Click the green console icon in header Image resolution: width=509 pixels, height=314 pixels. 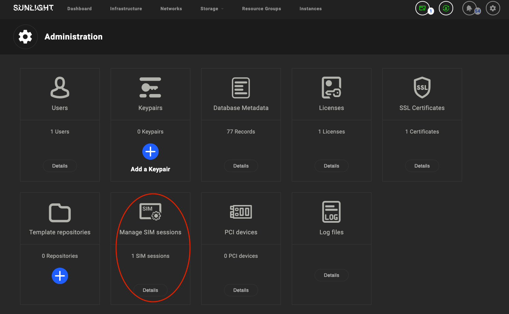coord(423,8)
